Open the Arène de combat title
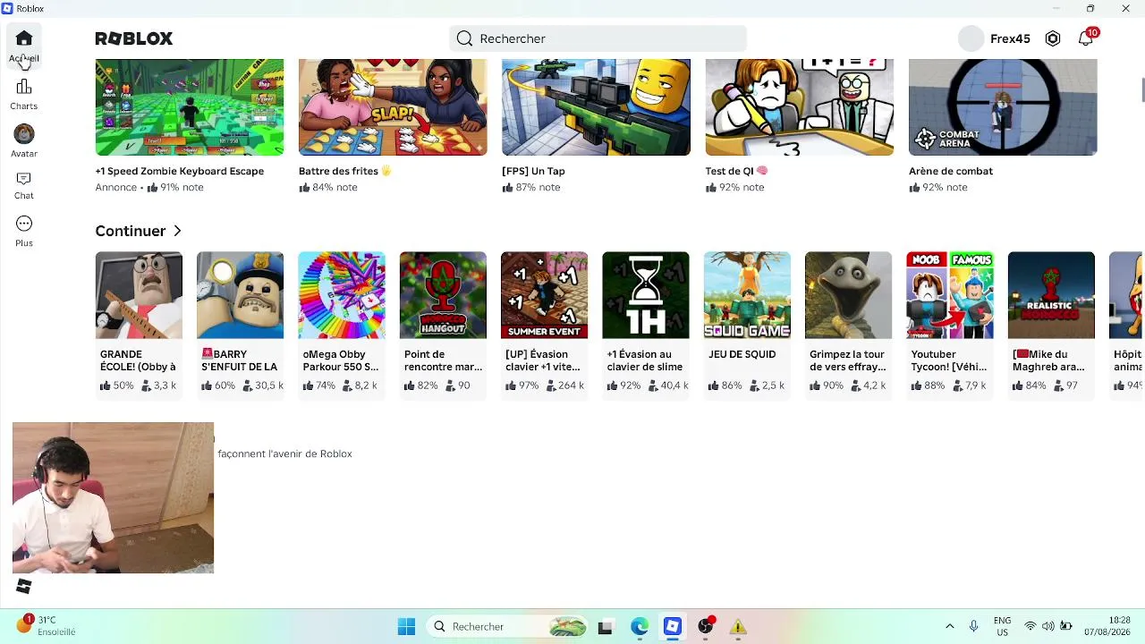 [x=951, y=171]
